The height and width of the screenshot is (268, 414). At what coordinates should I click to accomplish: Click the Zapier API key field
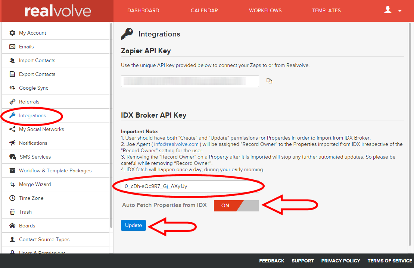coord(190,81)
